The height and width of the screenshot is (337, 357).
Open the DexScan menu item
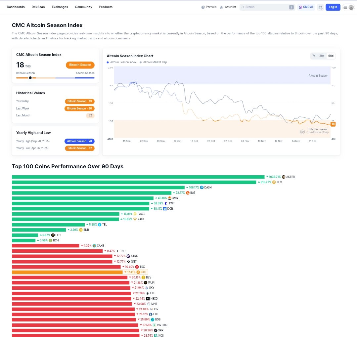[x=38, y=7]
